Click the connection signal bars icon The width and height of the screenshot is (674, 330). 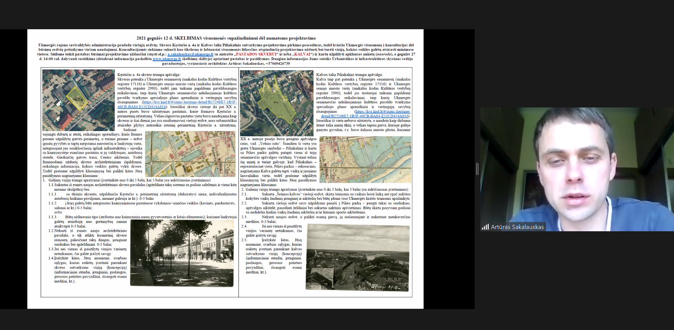[485, 227]
